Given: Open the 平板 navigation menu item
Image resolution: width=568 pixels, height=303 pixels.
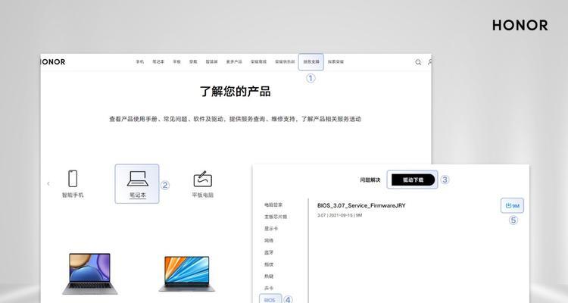Looking at the screenshot, I should point(176,62).
